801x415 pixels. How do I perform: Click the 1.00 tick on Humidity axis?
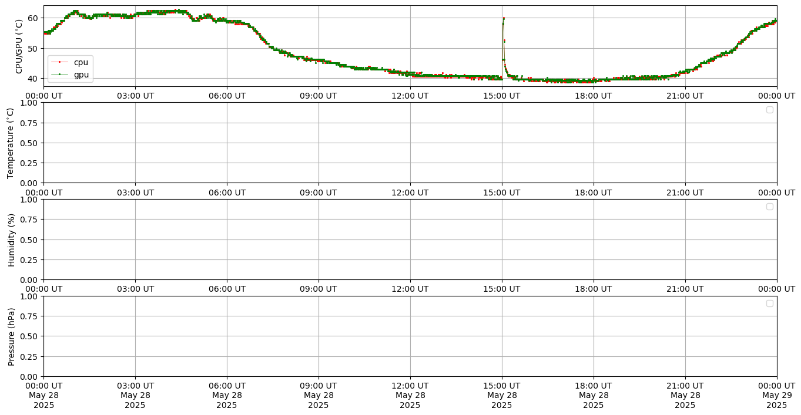click(29, 200)
